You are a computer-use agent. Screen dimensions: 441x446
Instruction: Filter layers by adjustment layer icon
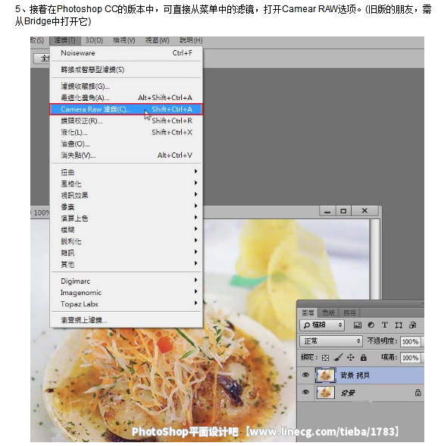pos(371,325)
